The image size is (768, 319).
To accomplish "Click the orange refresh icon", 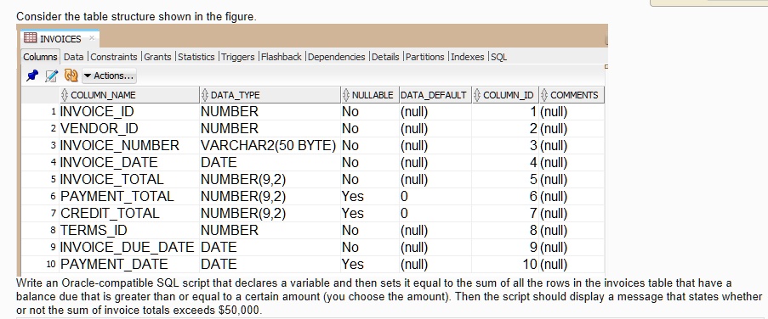I will pyautogui.click(x=71, y=76).
